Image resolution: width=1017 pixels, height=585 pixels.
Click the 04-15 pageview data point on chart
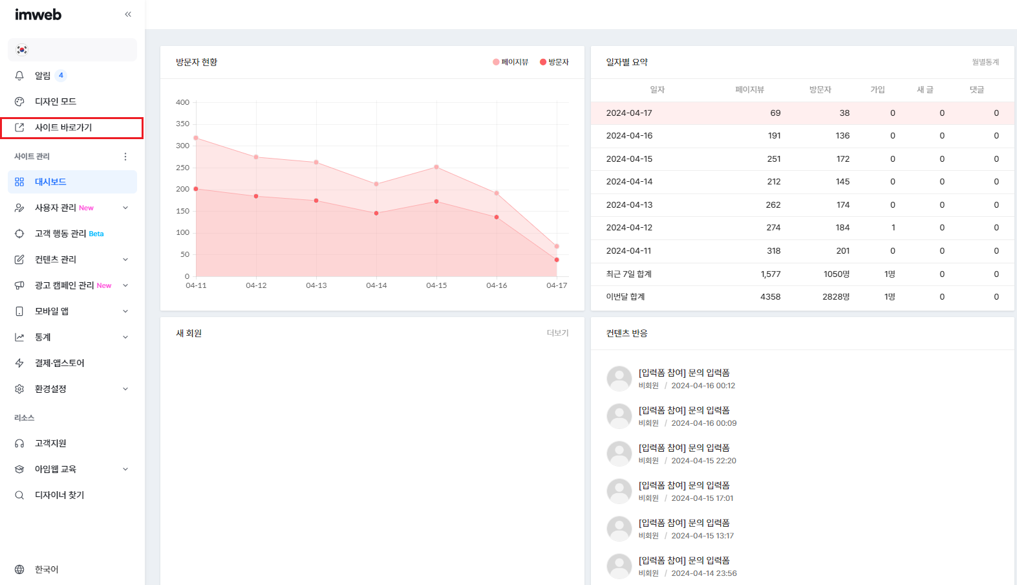click(436, 167)
